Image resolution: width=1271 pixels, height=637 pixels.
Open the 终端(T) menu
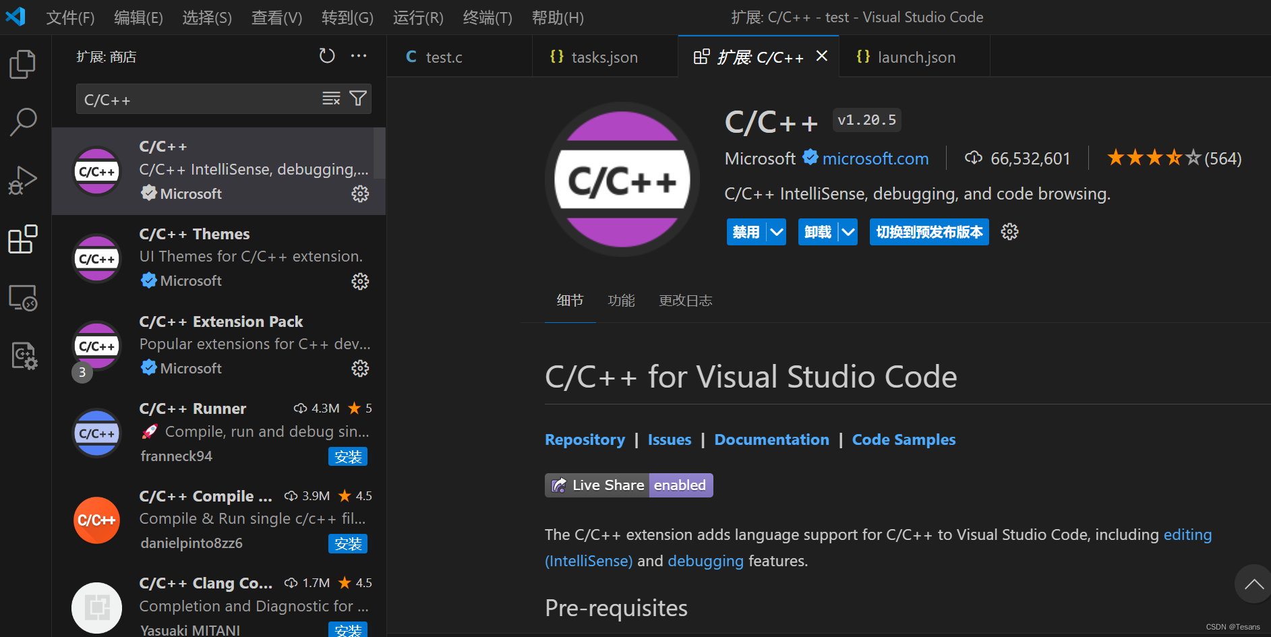[x=487, y=18]
